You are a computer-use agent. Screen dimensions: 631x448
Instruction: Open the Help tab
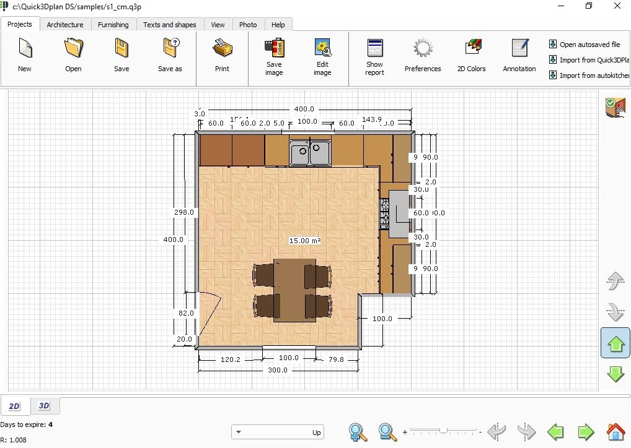[x=278, y=25]
